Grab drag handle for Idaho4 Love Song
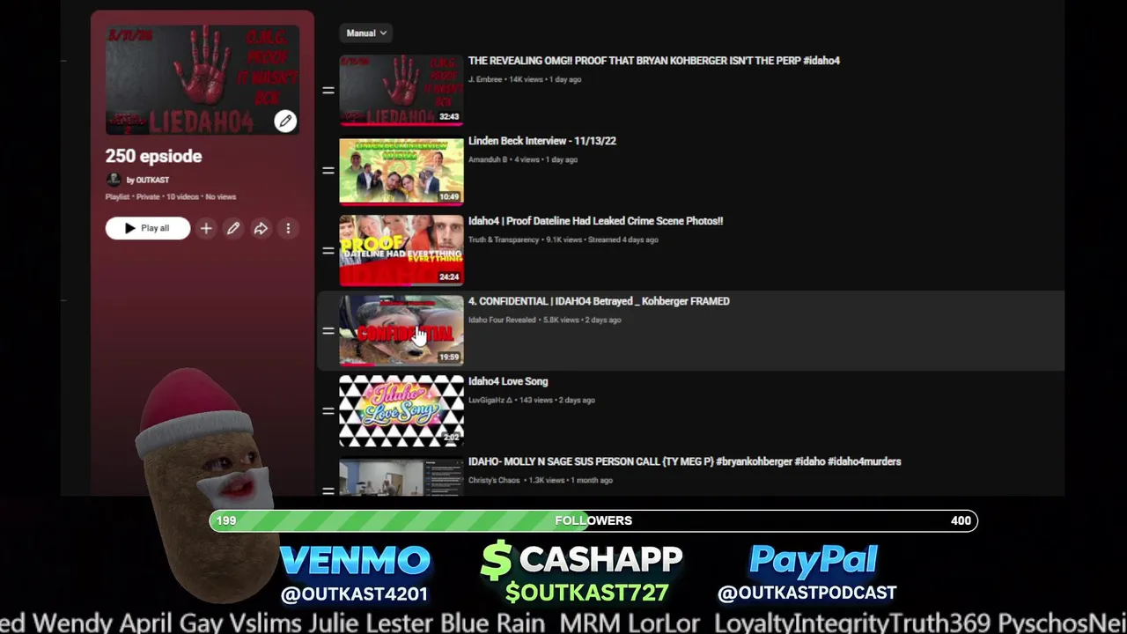1127x634 pixels. point(328,411)
